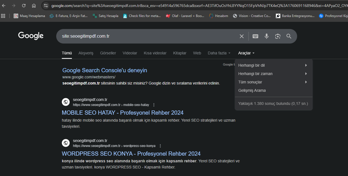Open the Maaş Hesaplama bookmark
348x176 pixels.
29,16
